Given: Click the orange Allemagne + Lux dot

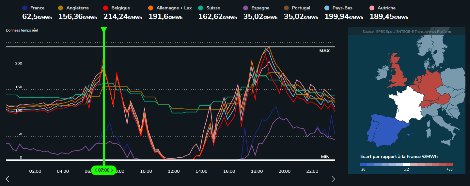Looking at the screenshot, I should tap(151, 8).
